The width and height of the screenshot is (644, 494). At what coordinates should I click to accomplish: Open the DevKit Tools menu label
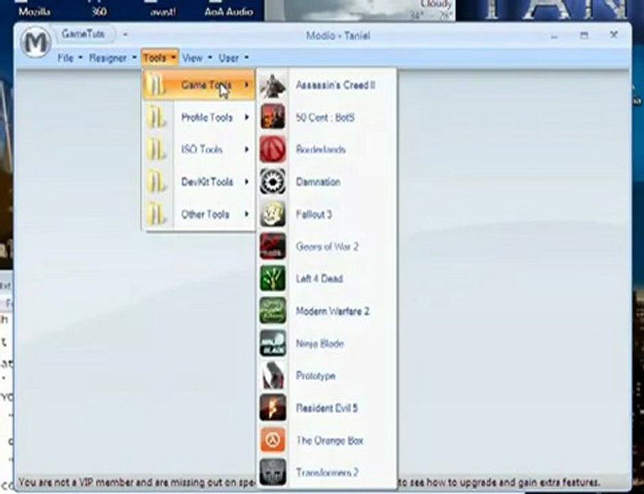click(x=207, y=182)
